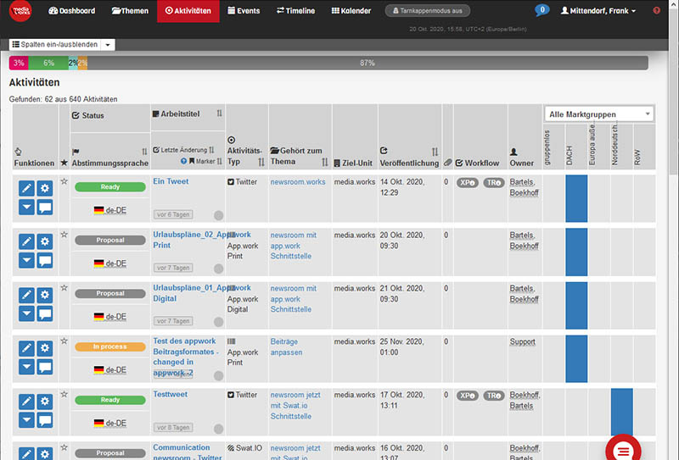Screen dimensions: 679x460
Task: Open 'newsroom.works' topic link
Action: (x=298, y=182)
